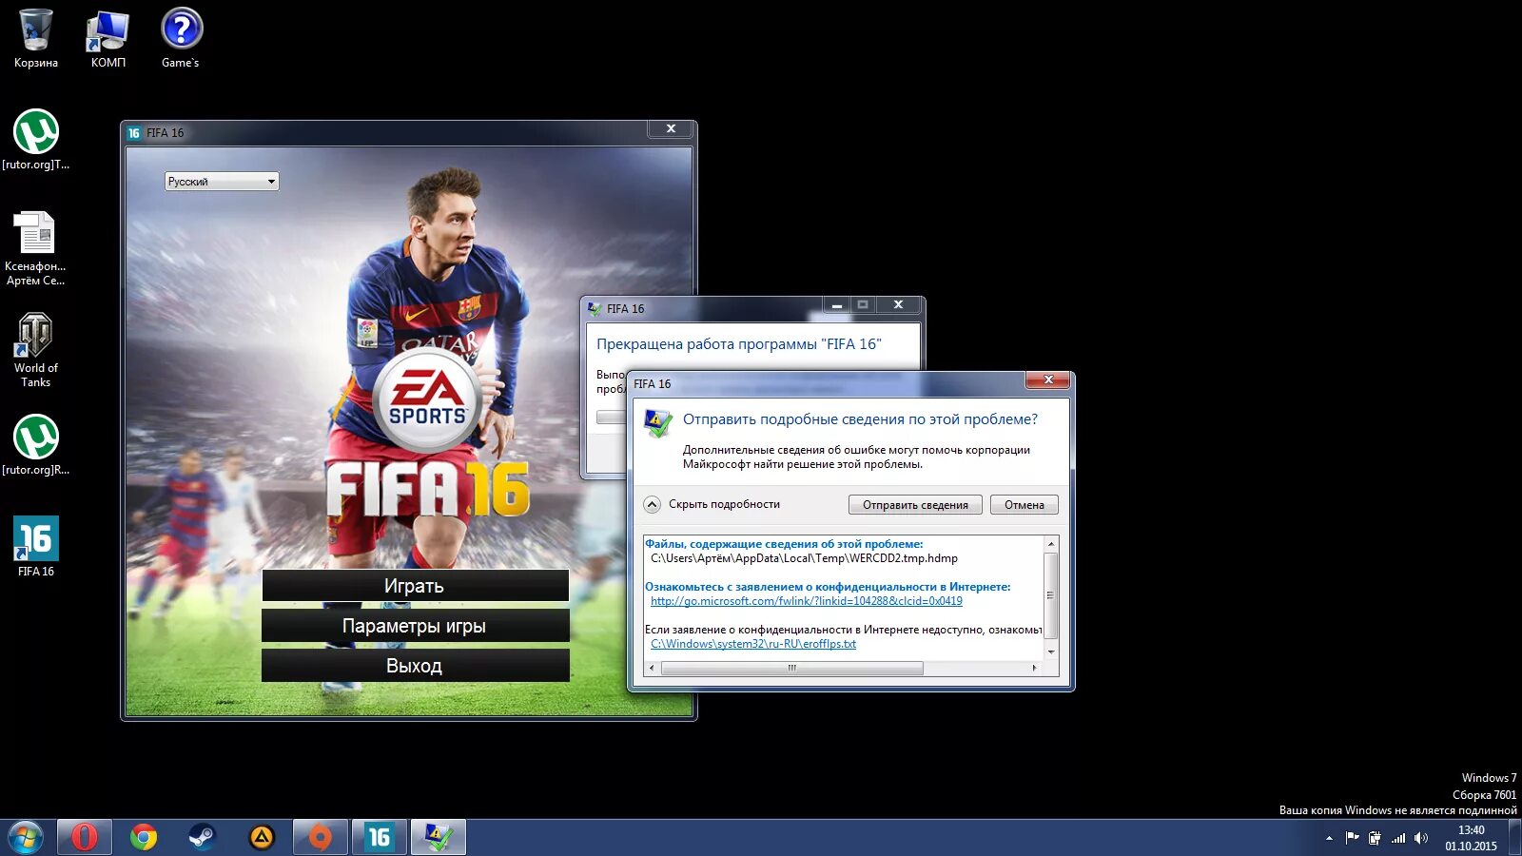Open Opera browser from taskbar

click(85, 838)
